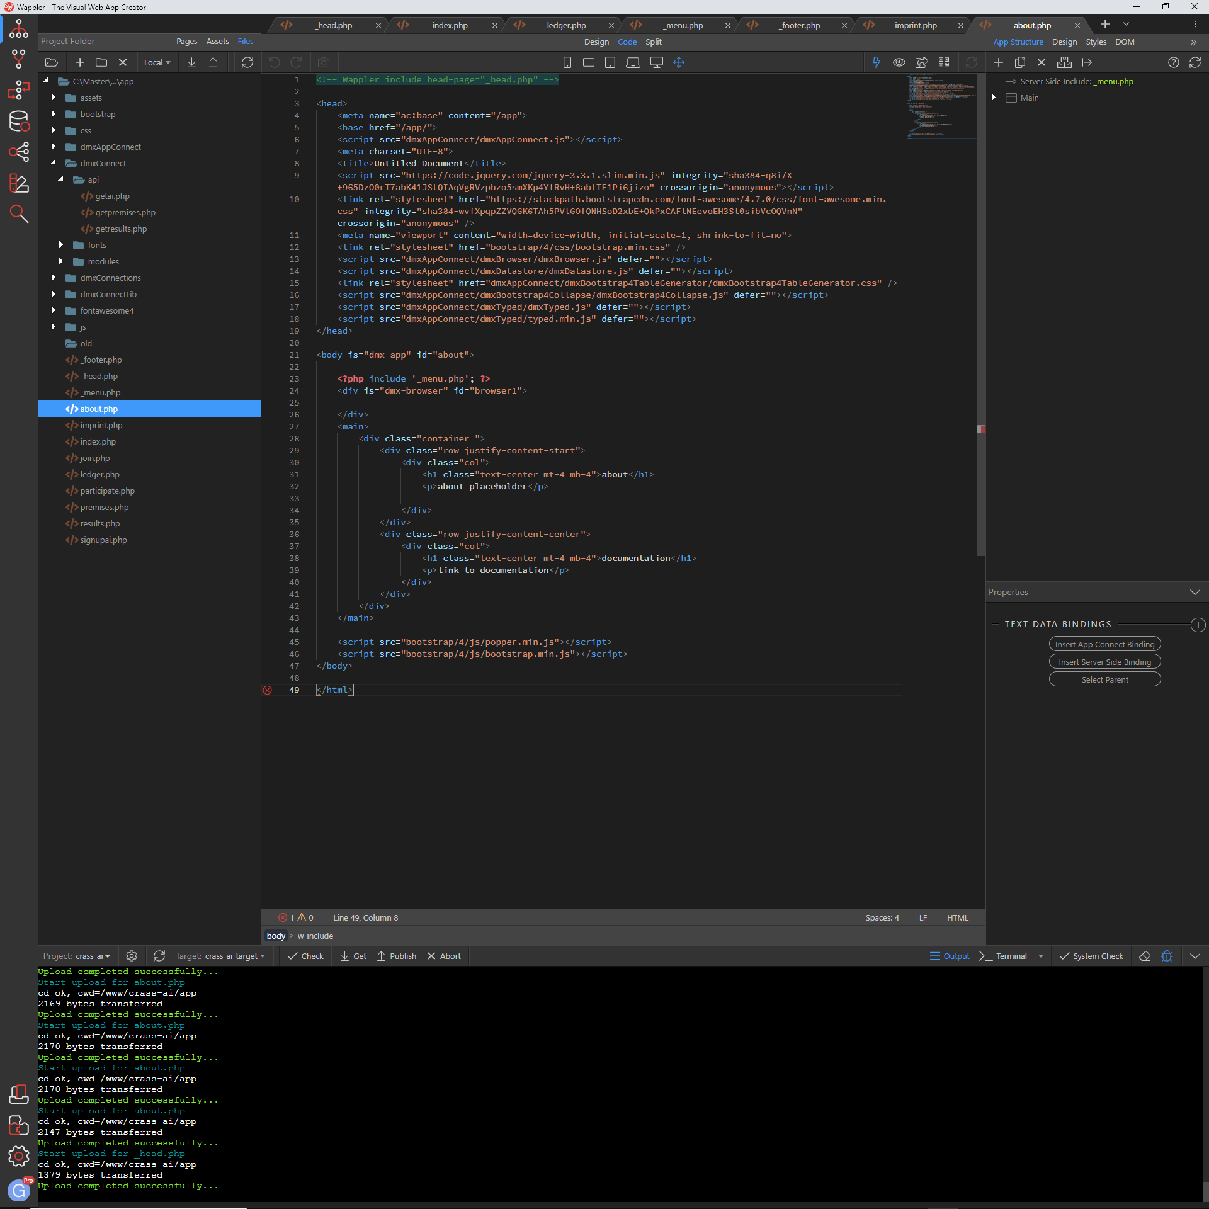This screenshot has height=1209, width=1209.
Task: Click the new folder icon in file toolbar
Action: tap(101, 62)
